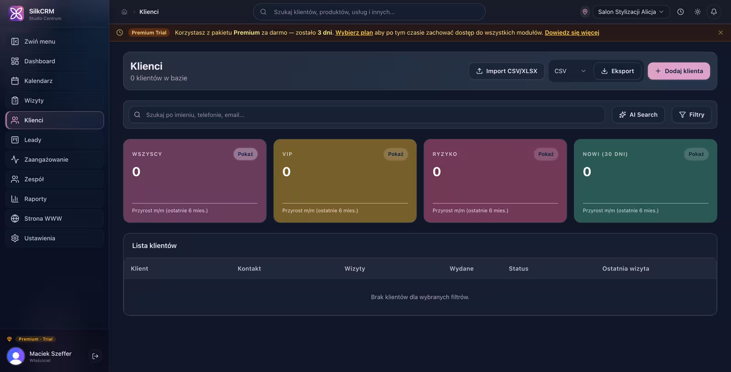Click the logout icon next to Maciek Szeffer

click(95, 356)
